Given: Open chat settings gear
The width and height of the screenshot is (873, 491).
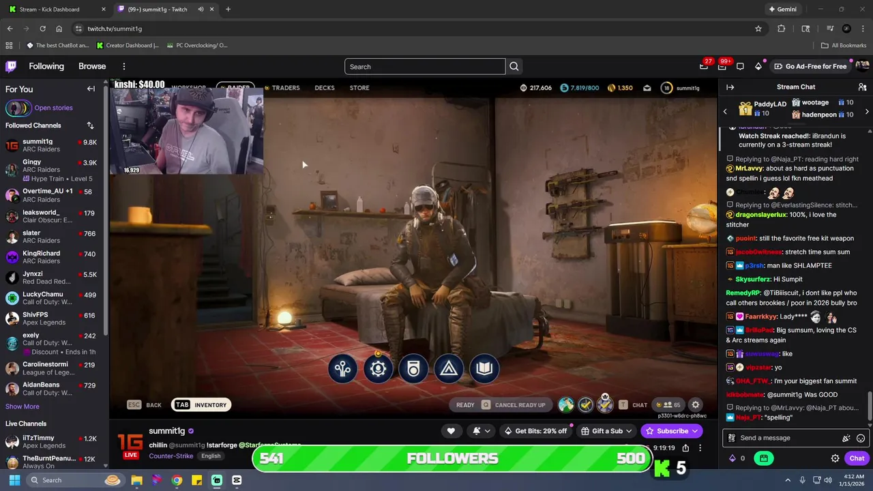Looking at the screenshot, I should [x=835, y=458].
